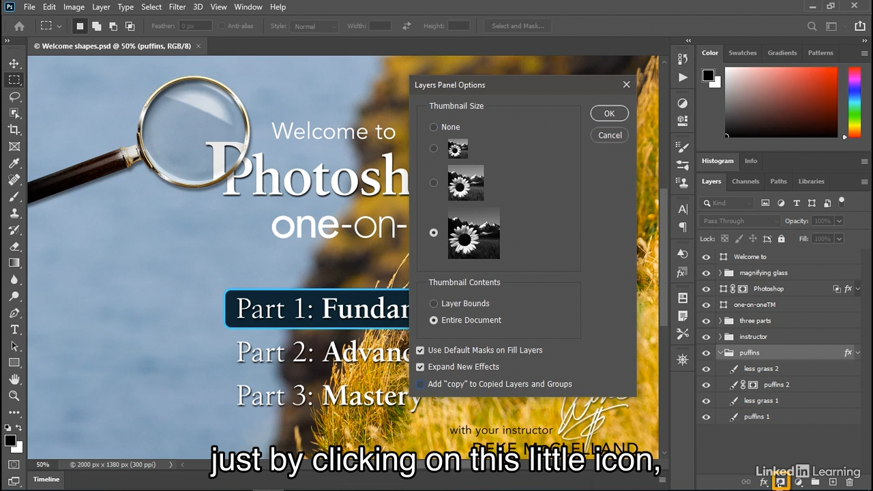Image resolution: width=873 pixels, height=491 pixels.
Task: Close the Welcome shapes.psd document tab
Action: click(x=198, y=46)
